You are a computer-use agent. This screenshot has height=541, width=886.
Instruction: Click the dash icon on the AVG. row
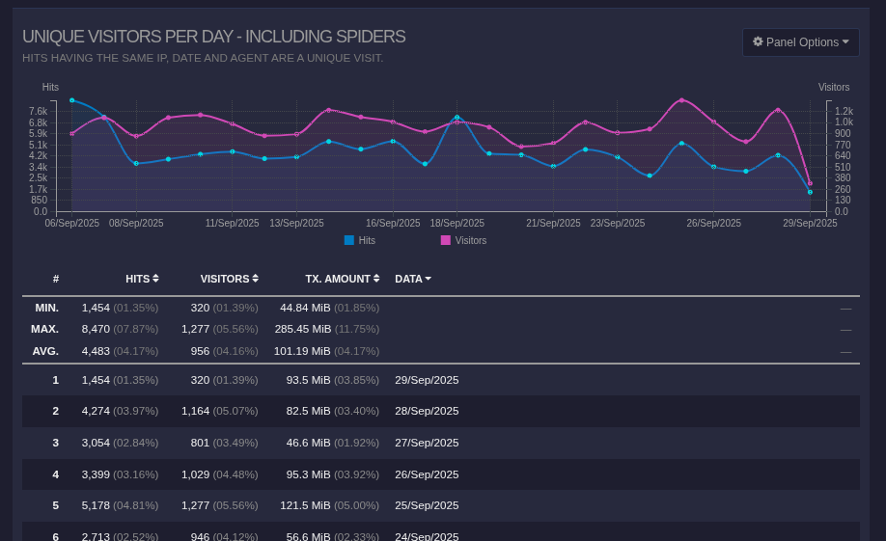[845, 351]
